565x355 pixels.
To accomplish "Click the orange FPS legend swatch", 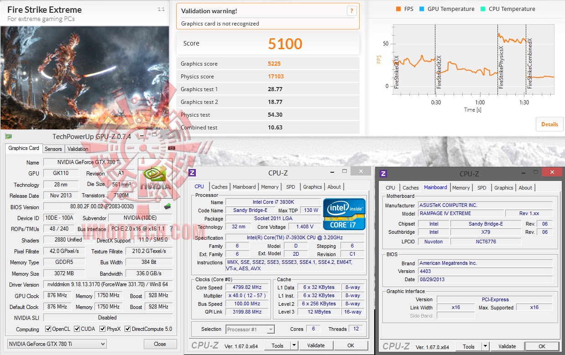I will tap(398, 9).
